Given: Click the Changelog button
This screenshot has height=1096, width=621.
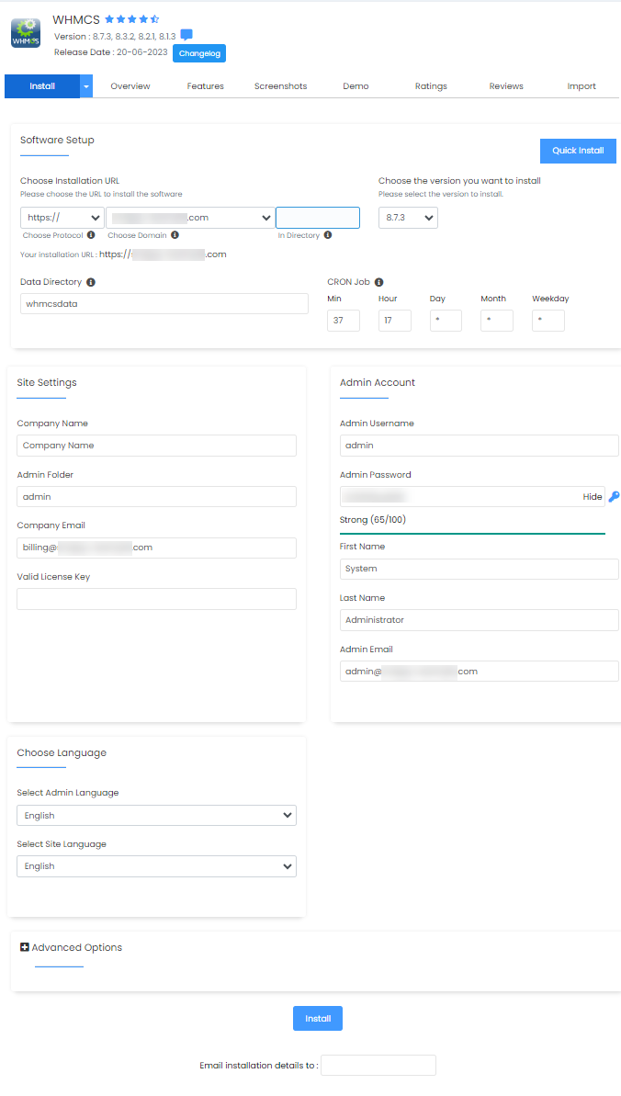Looking at the screenshot, I should tap(198, 53).
